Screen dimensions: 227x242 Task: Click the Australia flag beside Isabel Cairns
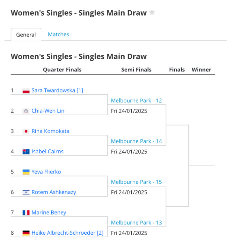(26, 152)
